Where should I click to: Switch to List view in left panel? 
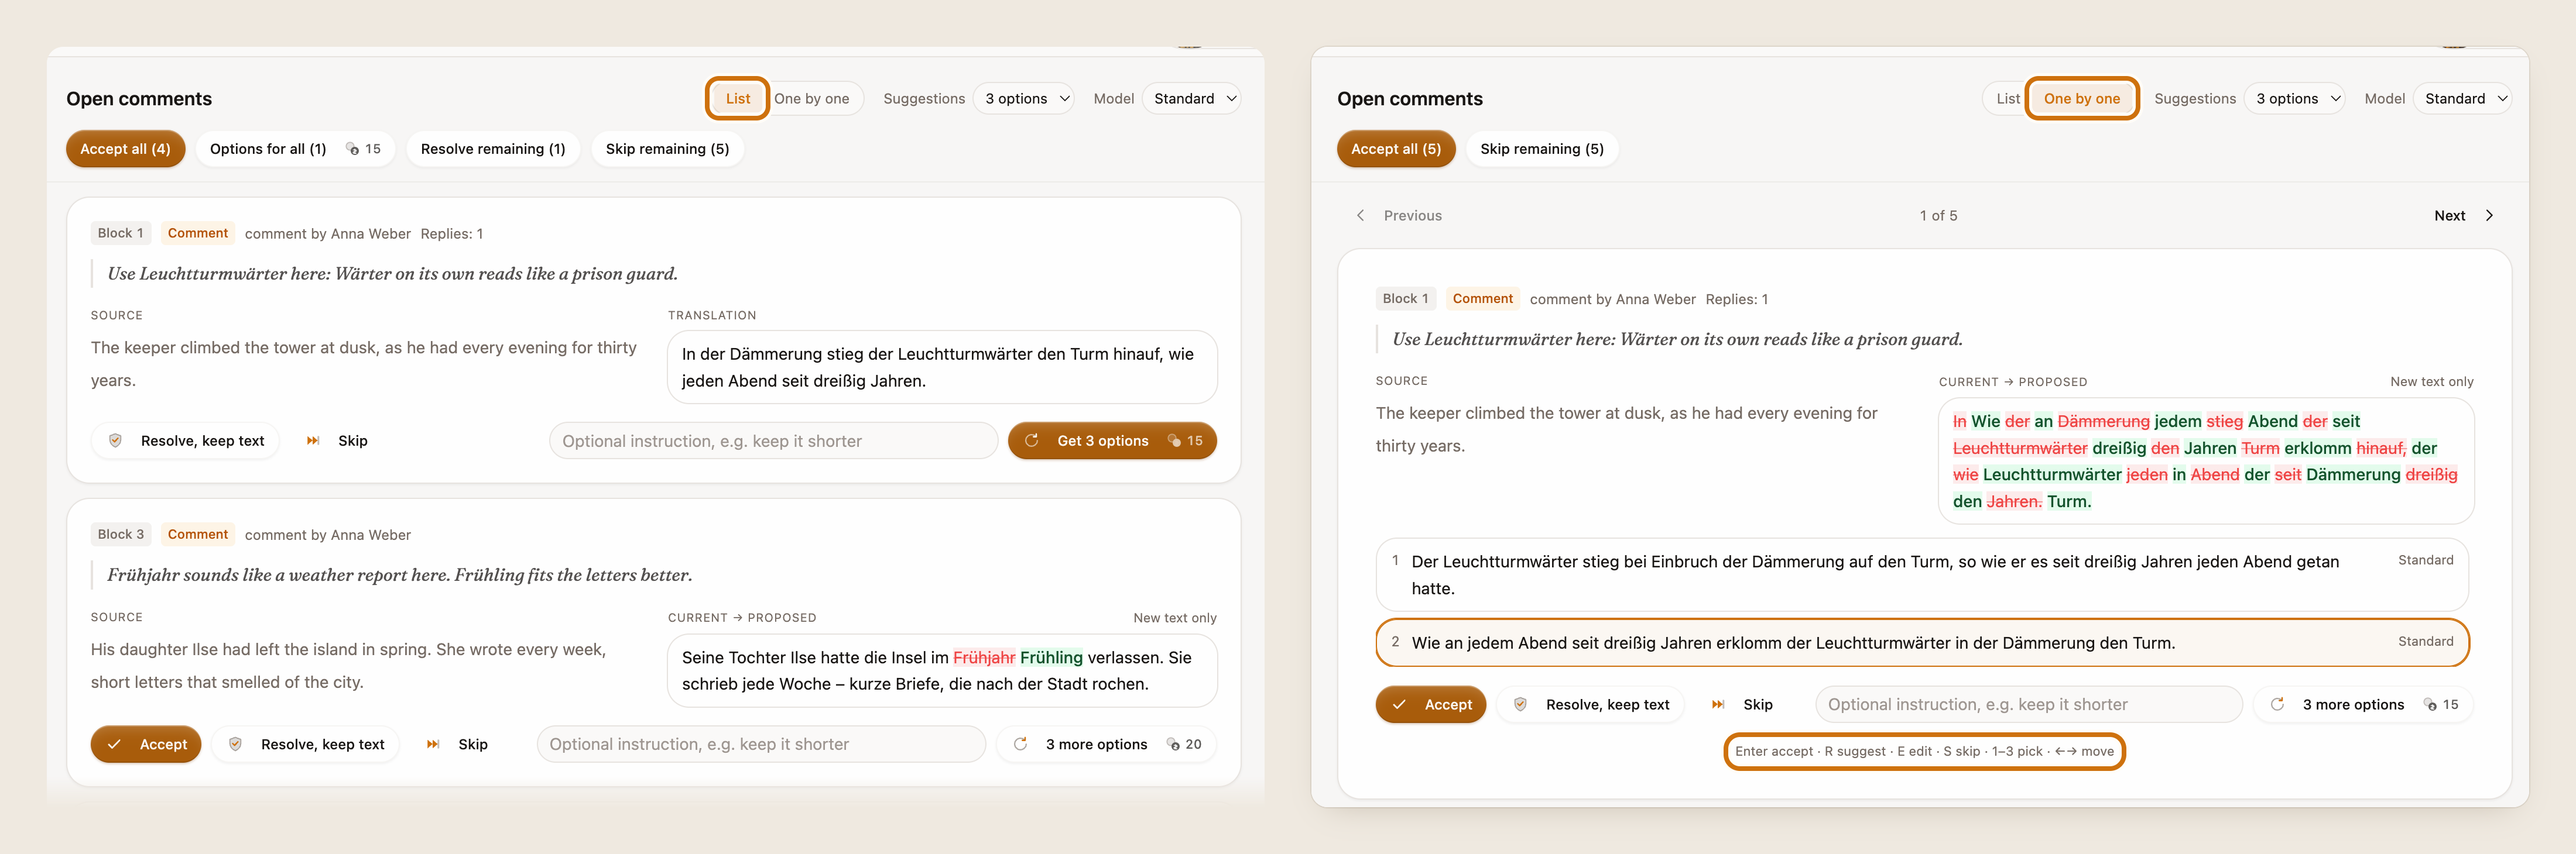(x=737, y=98)
